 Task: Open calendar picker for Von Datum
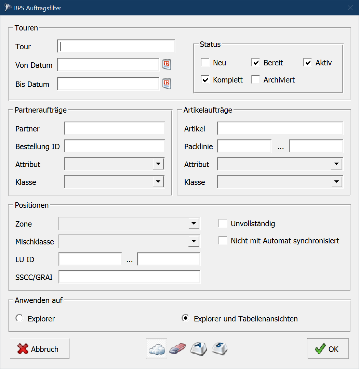(167, 65)
